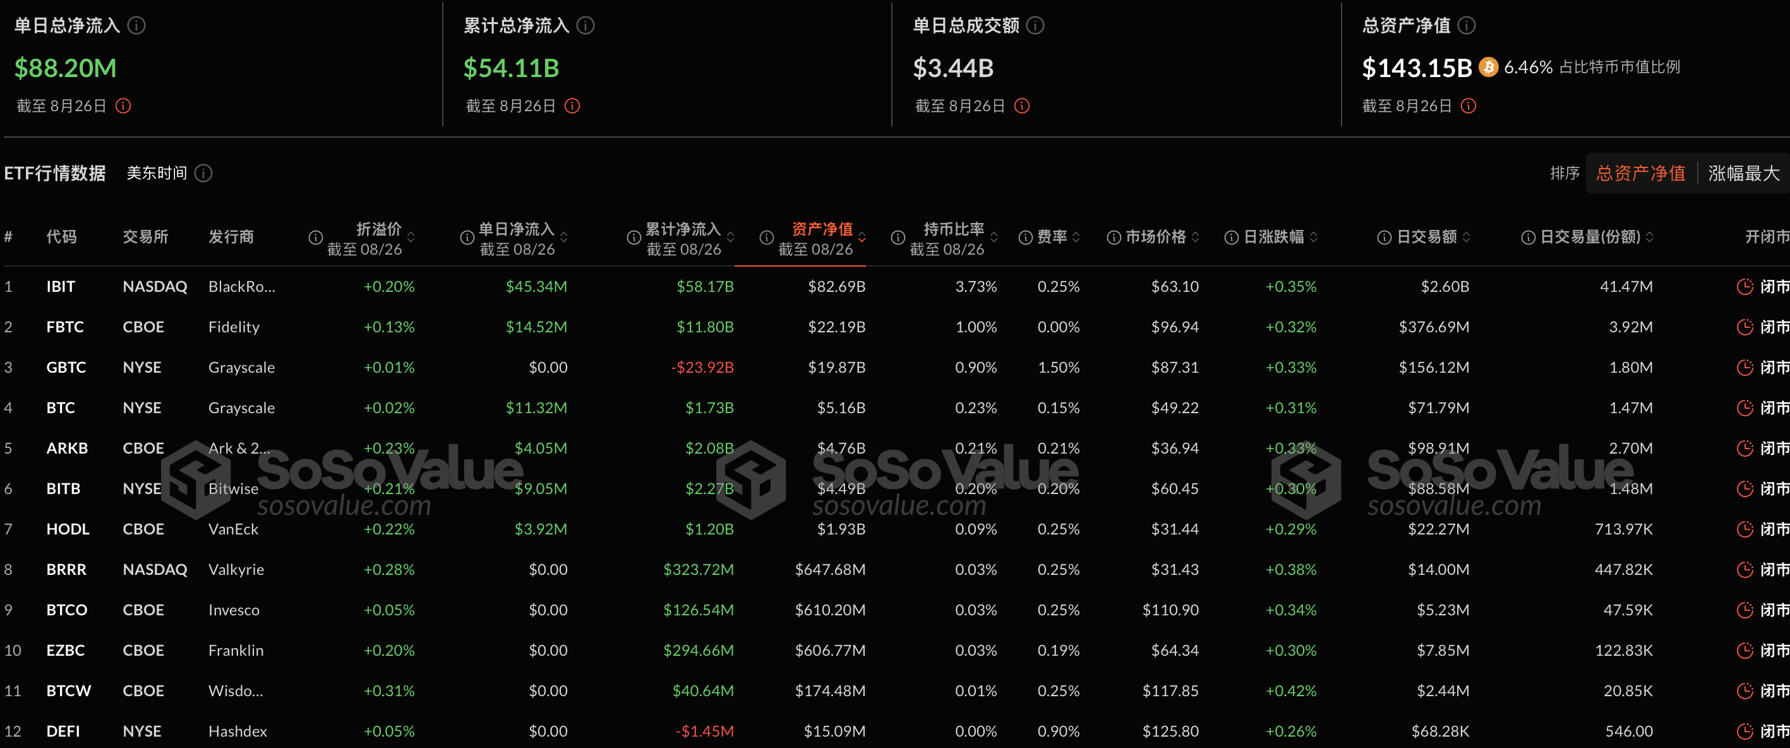
Task: Click the clock icon in DEFI row
Action: [x=1745, y=732]
